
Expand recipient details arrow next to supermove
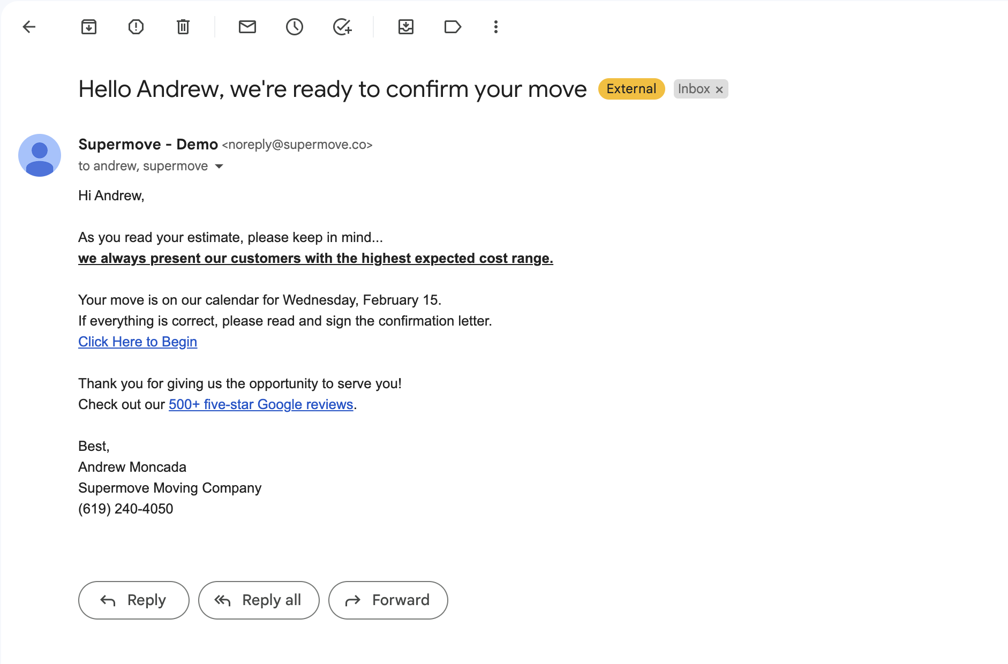point(219,166)
